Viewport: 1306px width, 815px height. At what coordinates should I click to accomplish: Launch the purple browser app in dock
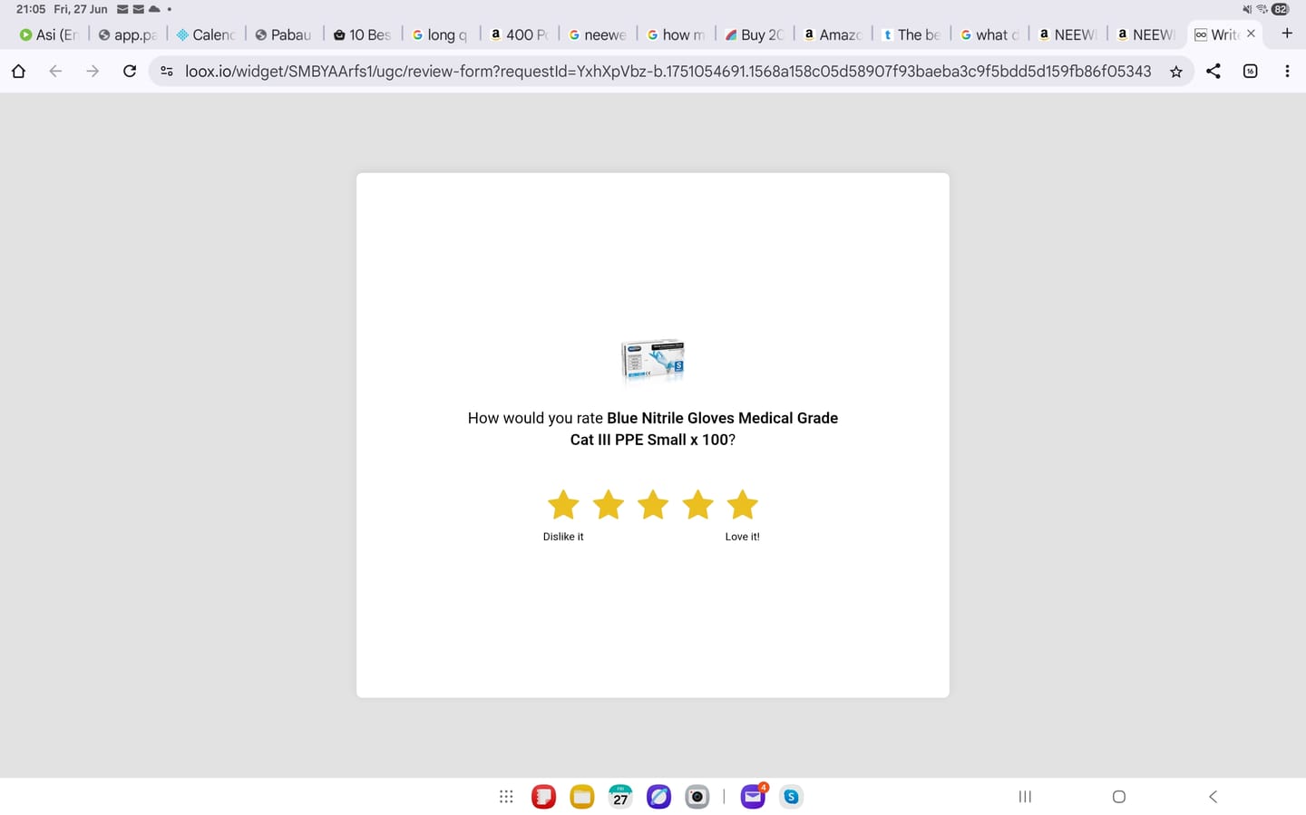[658, 797]
